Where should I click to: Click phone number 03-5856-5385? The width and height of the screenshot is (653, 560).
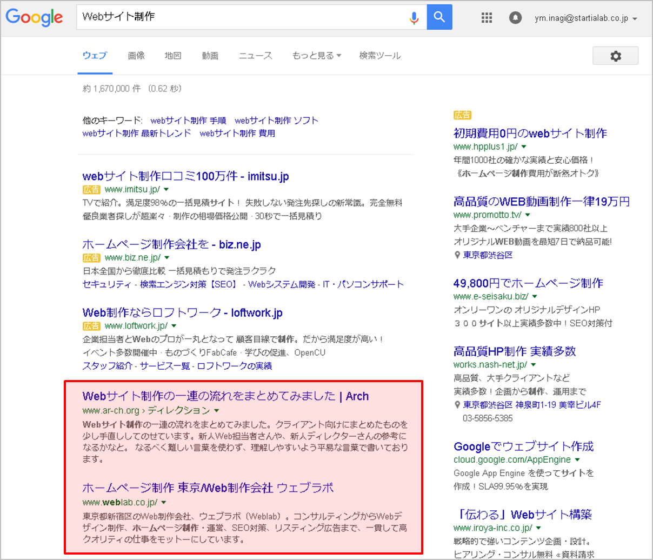click(x=488, y=418)
